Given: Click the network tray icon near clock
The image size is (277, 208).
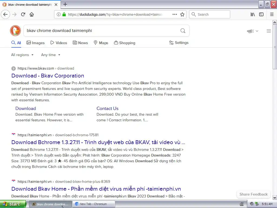Looking at the screenshot, I should [x=257, y=204].
